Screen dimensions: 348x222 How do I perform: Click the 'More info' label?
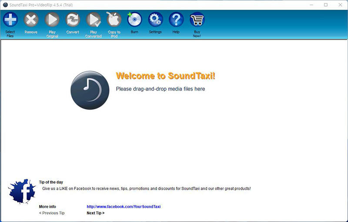click(x=47, y=206)
